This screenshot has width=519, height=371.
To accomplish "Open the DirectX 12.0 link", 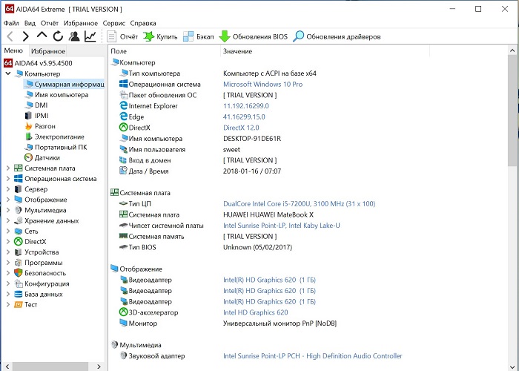I will point(241,128).
